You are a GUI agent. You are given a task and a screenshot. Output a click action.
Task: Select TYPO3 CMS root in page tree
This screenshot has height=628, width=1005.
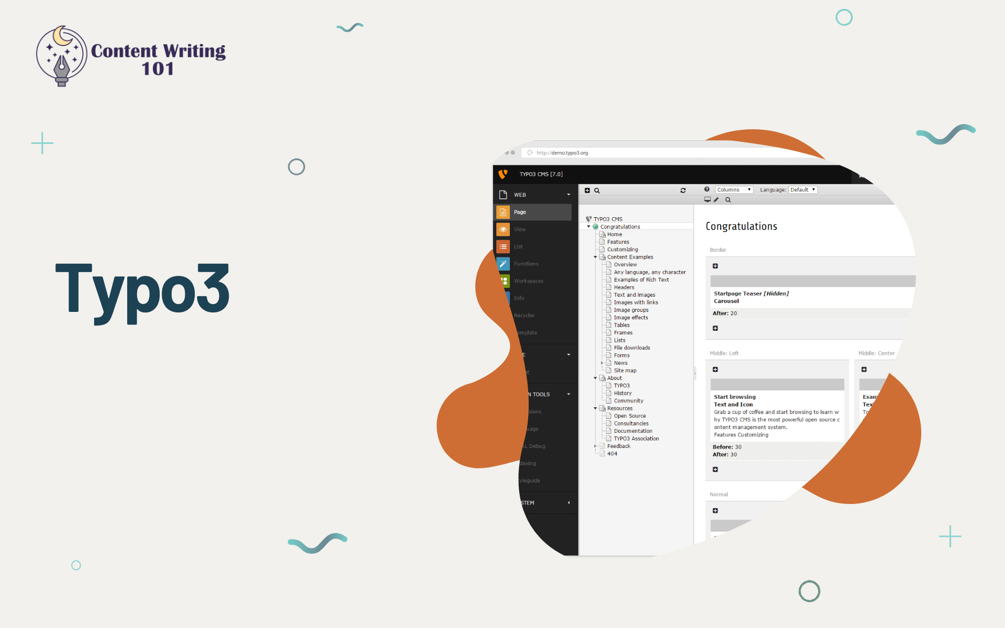[x=608, y=219]
